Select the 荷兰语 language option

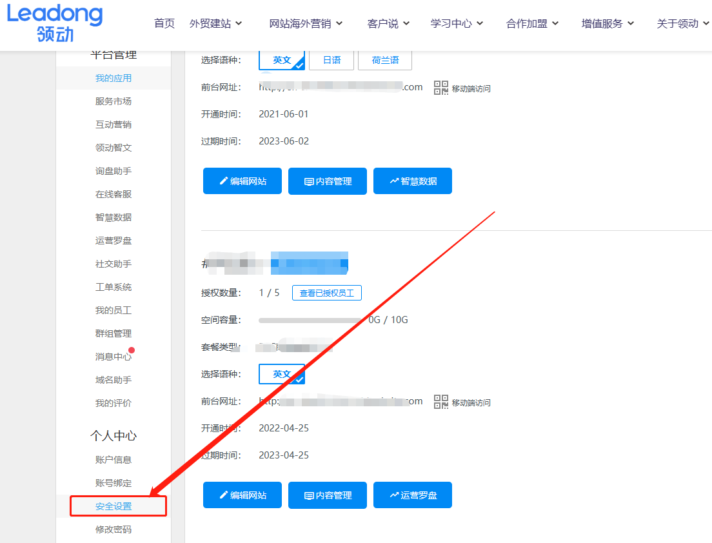pos(385,59)
